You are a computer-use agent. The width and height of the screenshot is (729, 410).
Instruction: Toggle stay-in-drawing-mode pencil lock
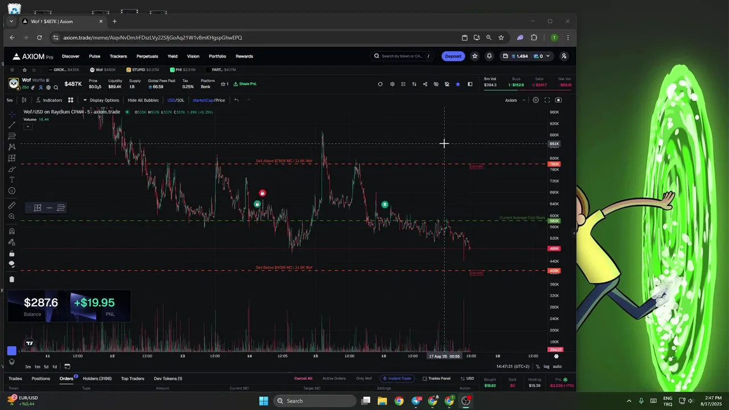11,242
